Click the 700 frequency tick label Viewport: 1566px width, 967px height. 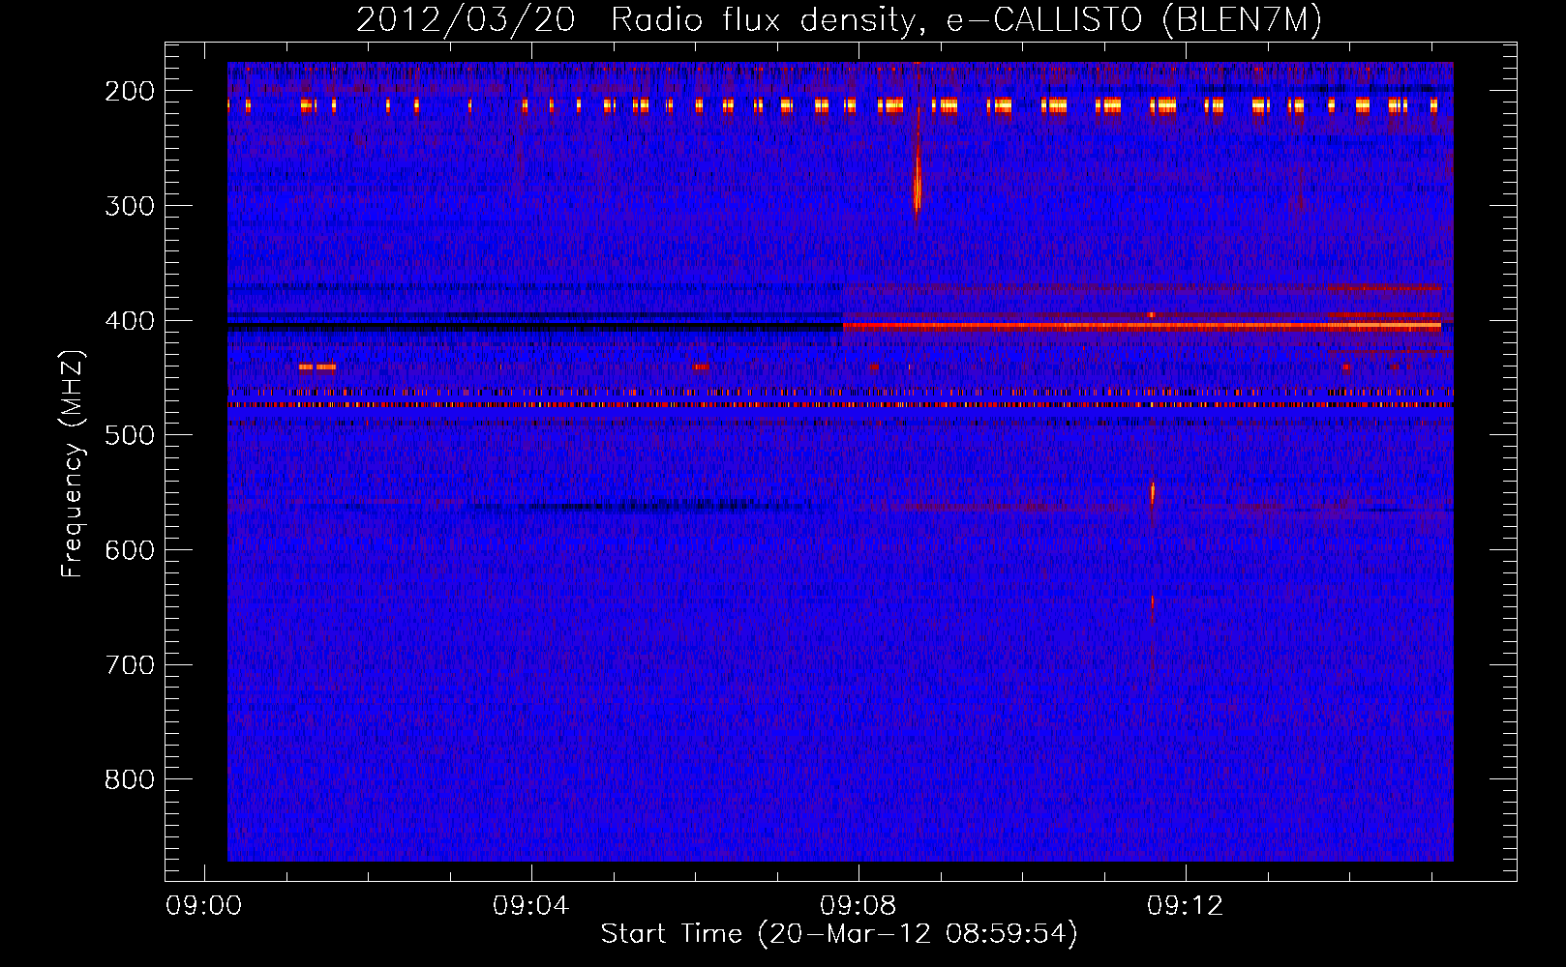pos(130,665)
